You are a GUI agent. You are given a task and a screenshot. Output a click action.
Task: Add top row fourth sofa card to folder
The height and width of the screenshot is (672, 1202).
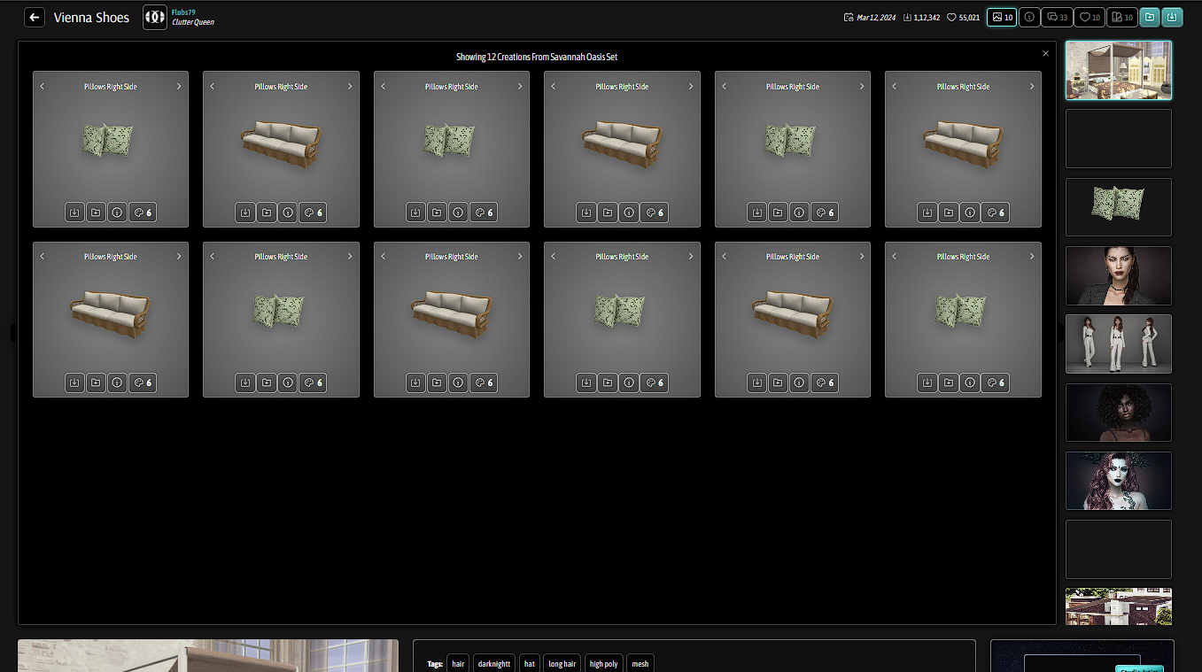tap(607, 212)
